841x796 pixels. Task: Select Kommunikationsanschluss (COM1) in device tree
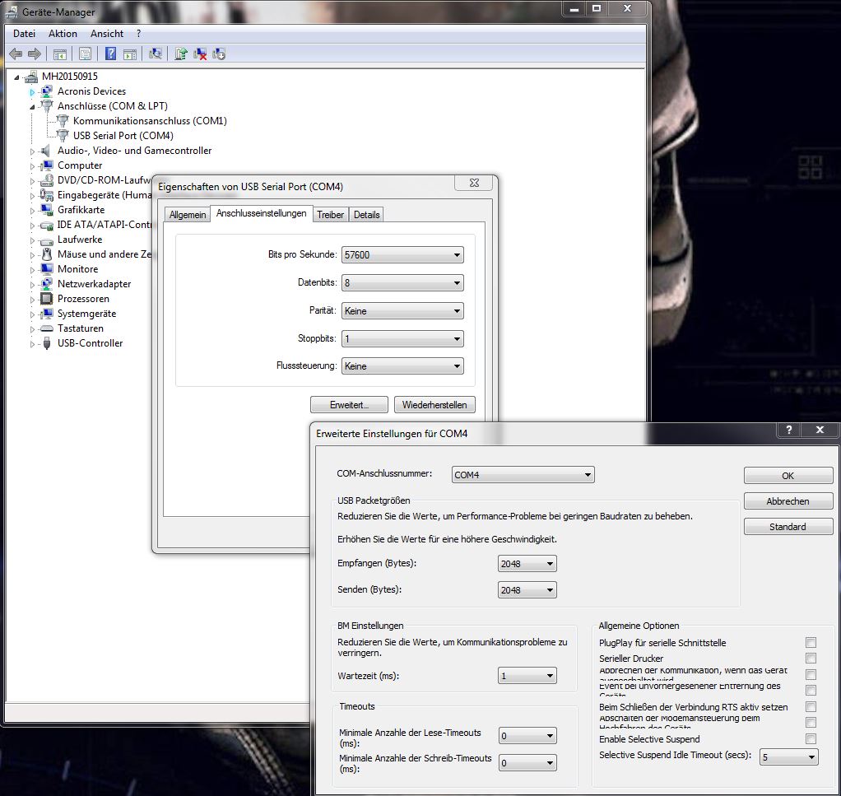click(x=149, y=121)
